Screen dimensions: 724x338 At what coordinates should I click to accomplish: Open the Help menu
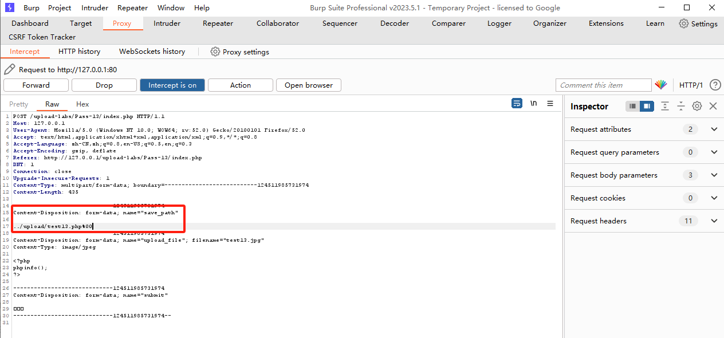[x=202, y=8]
